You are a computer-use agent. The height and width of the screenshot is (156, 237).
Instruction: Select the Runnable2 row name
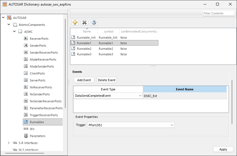pos(84,49)
